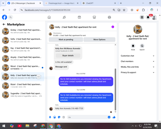Click message "Kelly Ann Acevedo 516-480-7720"
The height and width of the screenshot is (129, 161).
(69, 108)
